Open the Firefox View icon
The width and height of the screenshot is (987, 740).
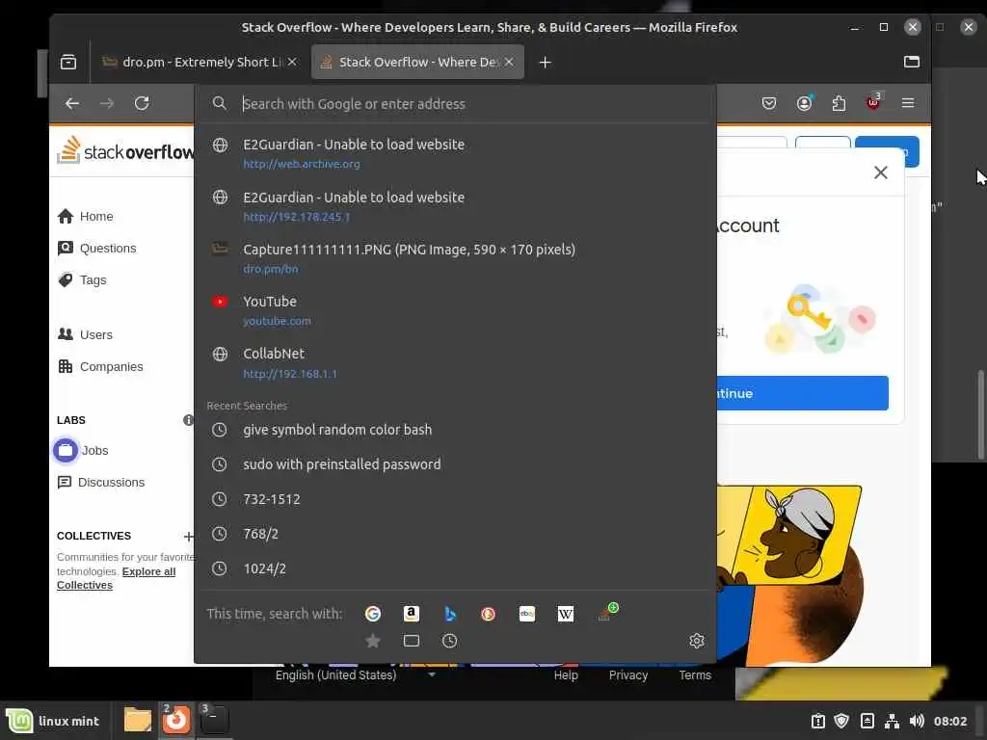click(68, 62)
